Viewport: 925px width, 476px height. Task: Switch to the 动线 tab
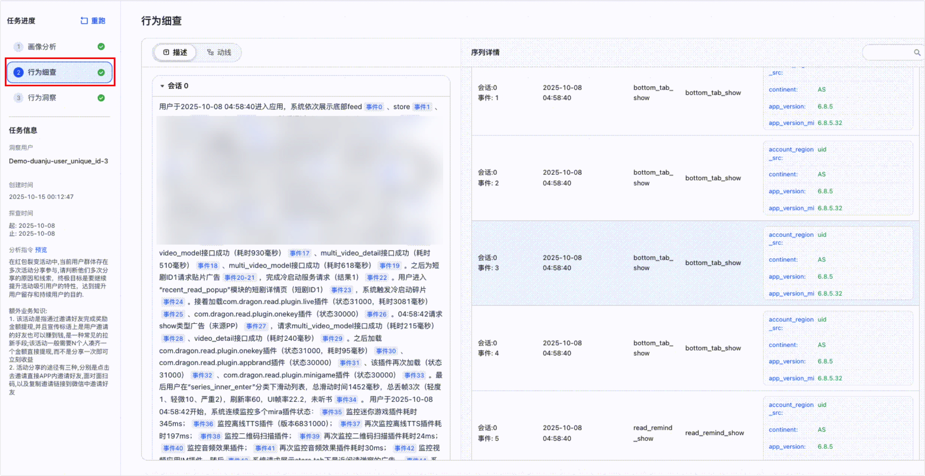click(219, 52)
